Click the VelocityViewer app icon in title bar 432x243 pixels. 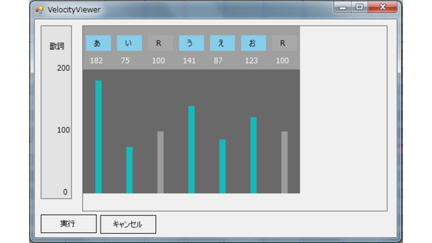[39, 10]
